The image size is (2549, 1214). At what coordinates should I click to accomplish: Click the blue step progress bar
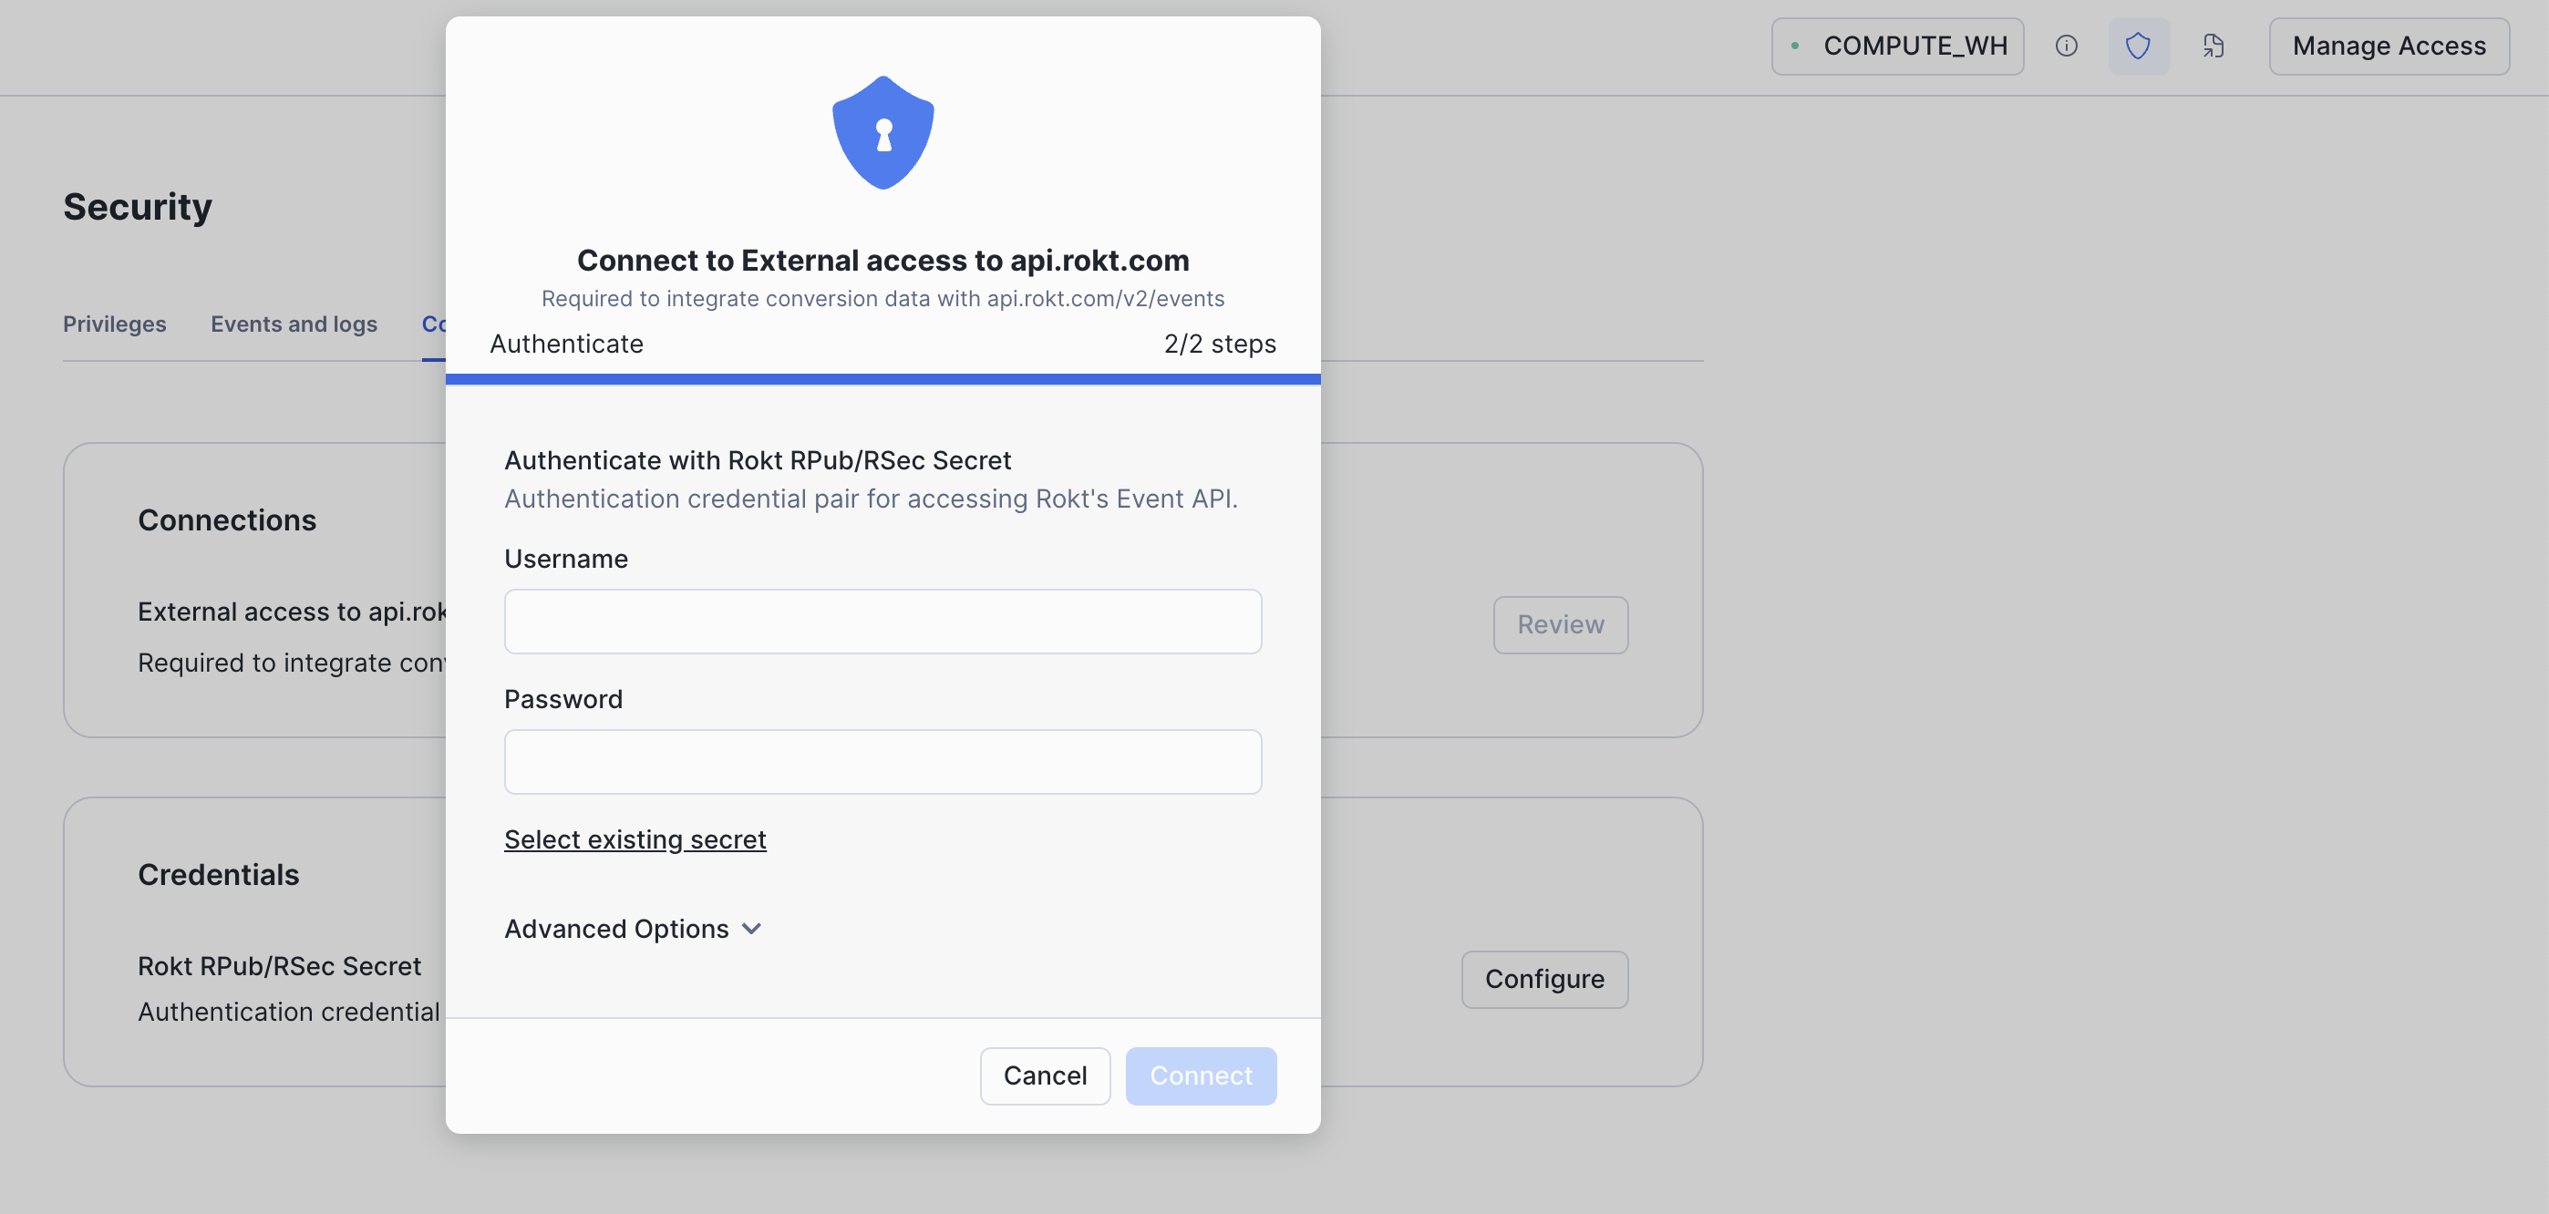[x=882, y=379]
